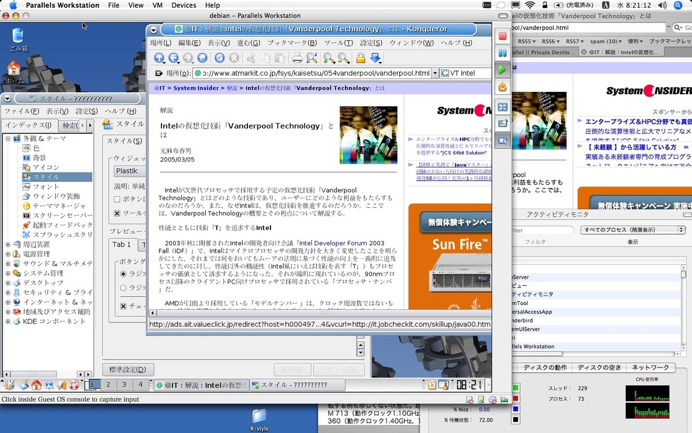Click the home icon in KDE panel

tap(36, 385)
